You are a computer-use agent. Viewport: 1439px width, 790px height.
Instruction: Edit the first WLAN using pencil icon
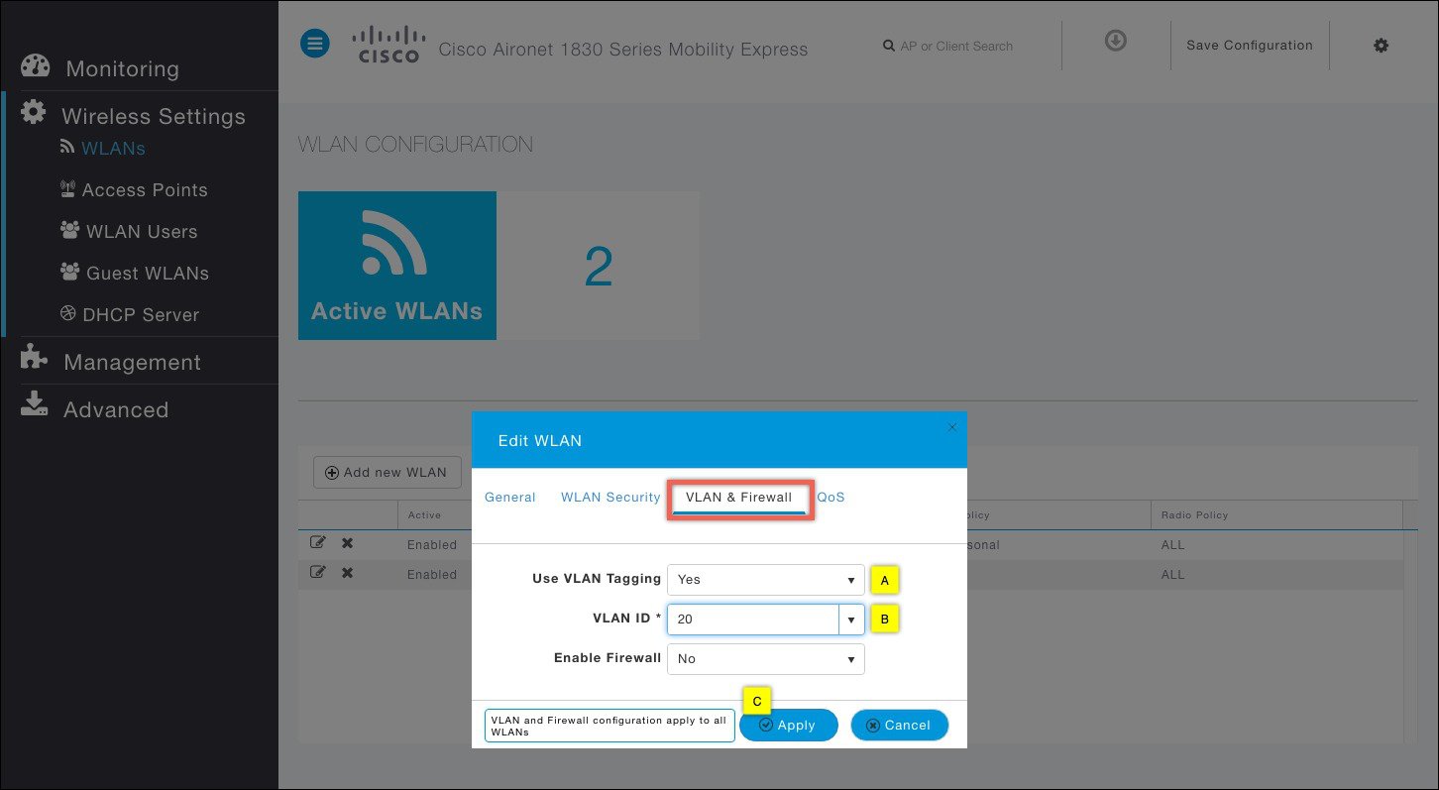(x=318, y=542)
